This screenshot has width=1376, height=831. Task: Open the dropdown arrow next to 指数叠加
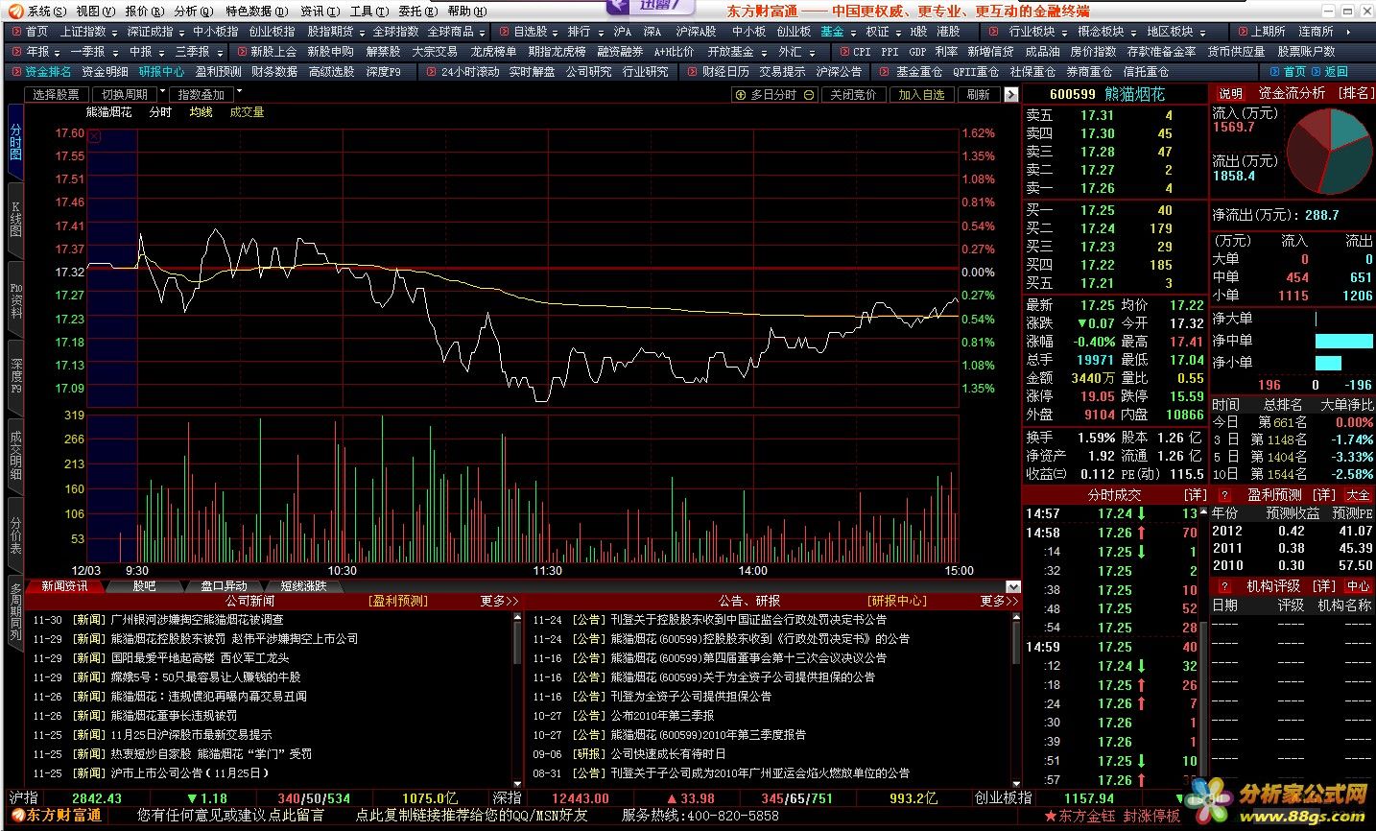click(238, 92)
